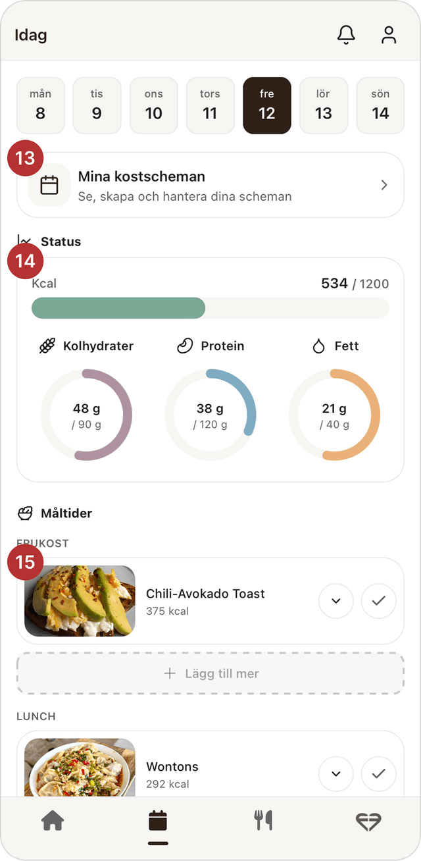Open Mina kostscheman chevron arrow
Viewport: 421px width, 861px height.
tap(384, 186)
